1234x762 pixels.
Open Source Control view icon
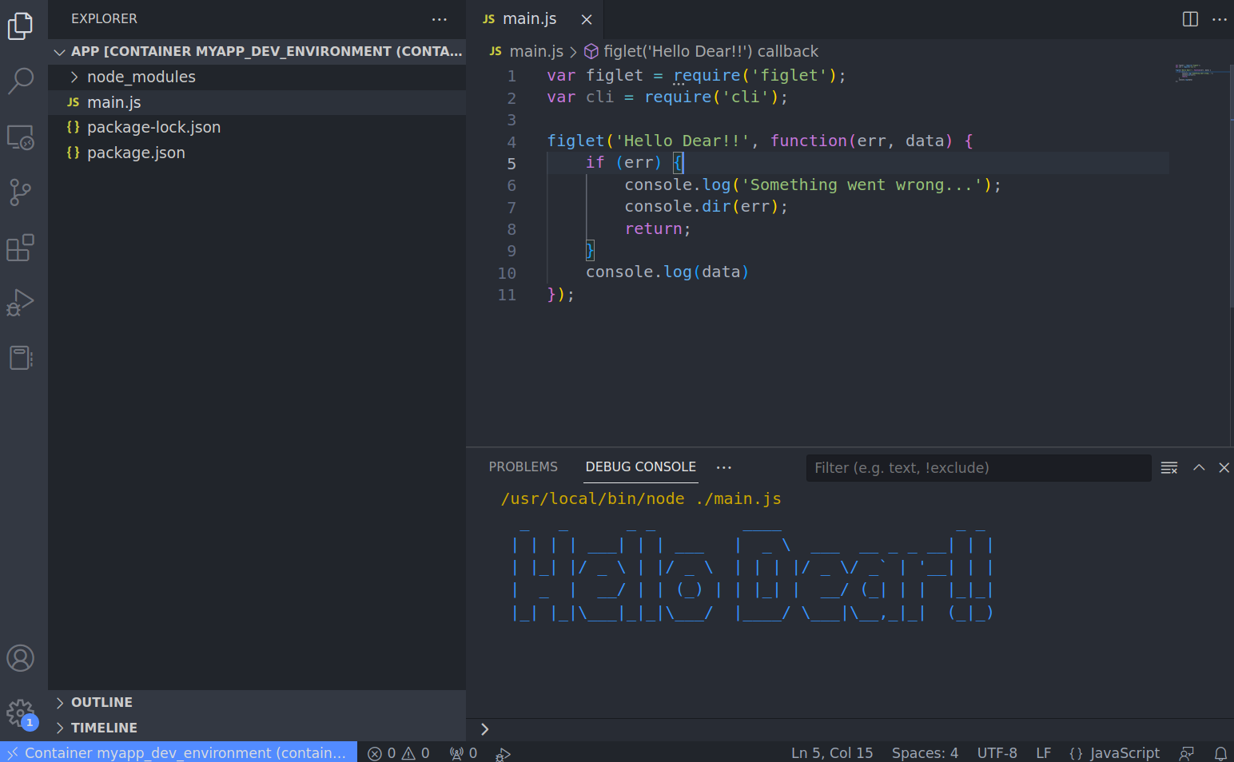20,192
